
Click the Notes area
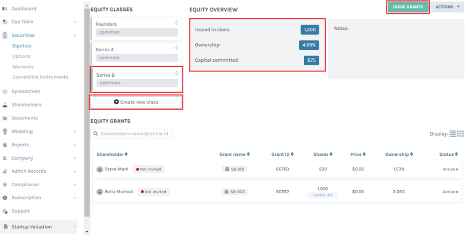(396, 49)
